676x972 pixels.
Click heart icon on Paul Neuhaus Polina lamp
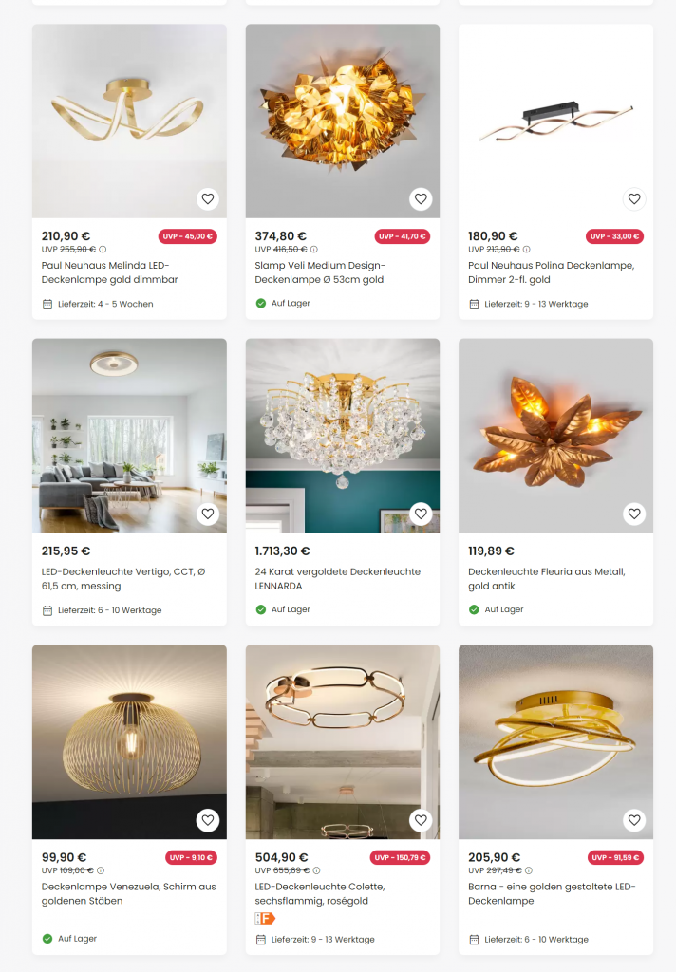(x=634, y=199)
